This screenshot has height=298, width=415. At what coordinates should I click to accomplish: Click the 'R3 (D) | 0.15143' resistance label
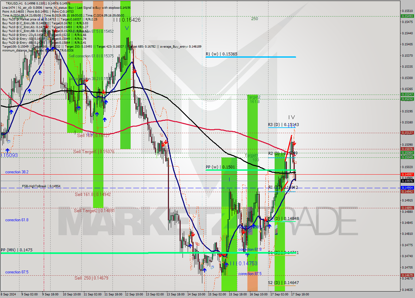[283, 124]
